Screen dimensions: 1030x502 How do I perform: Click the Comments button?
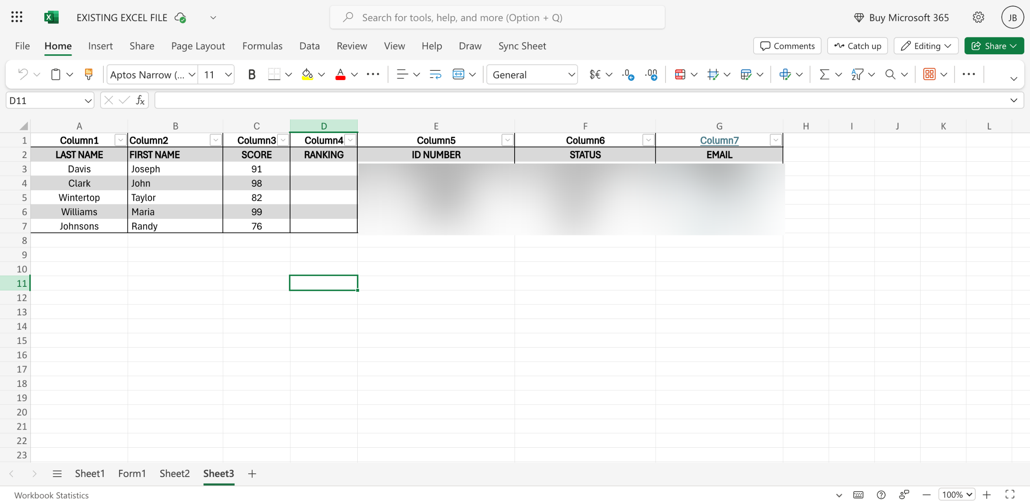click(x=787, y=46)
